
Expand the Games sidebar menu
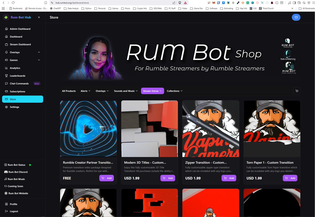[13, 60]
